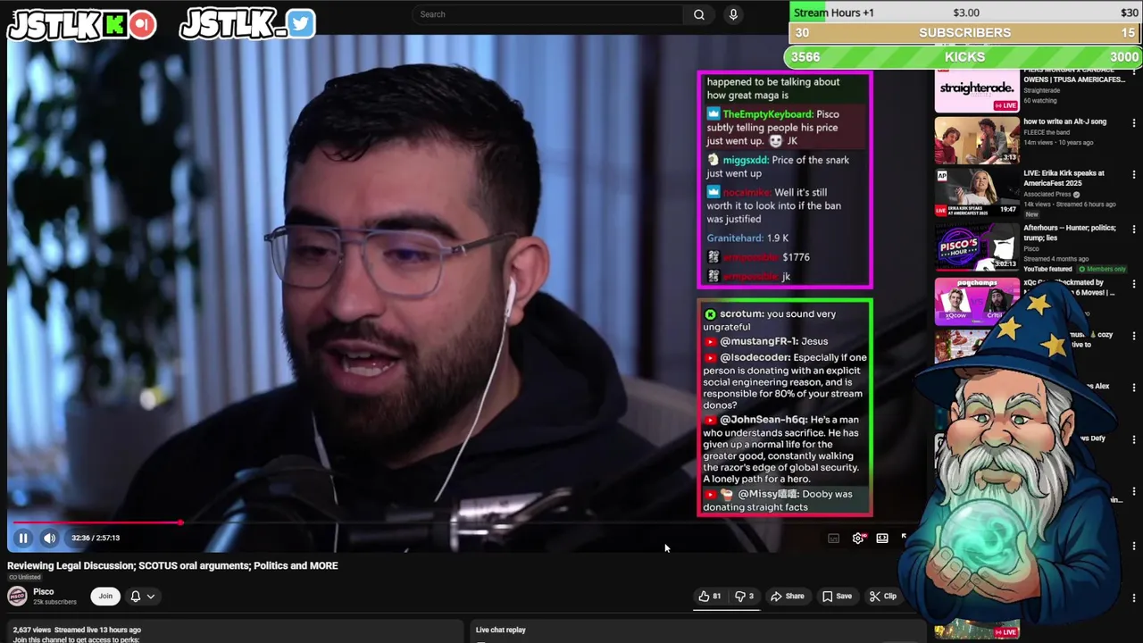Click the SUBSCRIBERS goal bar

tap(965, 33)
